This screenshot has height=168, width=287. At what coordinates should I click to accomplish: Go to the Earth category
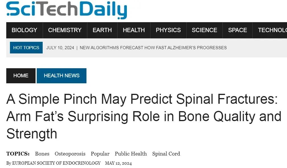point(102,30)
